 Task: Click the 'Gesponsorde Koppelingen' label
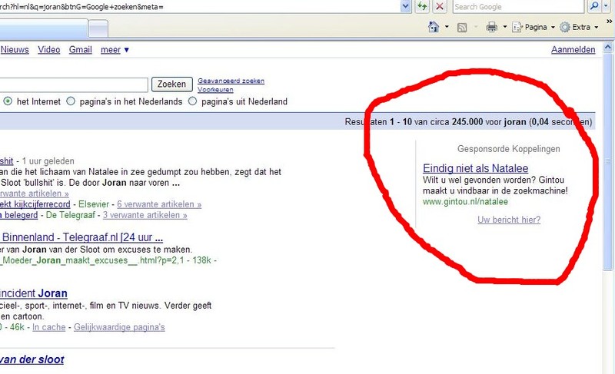coord(509,149)
